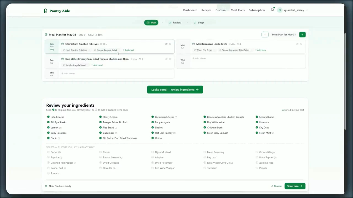
Task: Click the pot icon for Chimichurri Rib-Eyes
Action: click(x=62, y=44)
